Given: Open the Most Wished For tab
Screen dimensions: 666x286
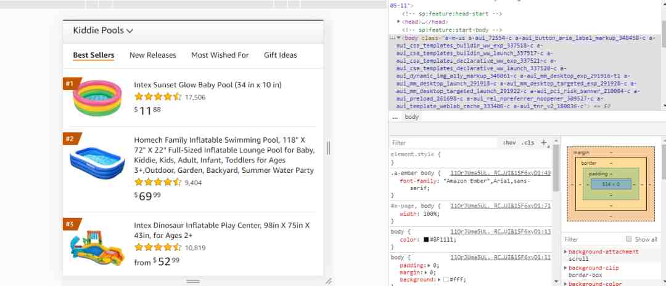Looking at the screenshot, I should pos(220,55).
